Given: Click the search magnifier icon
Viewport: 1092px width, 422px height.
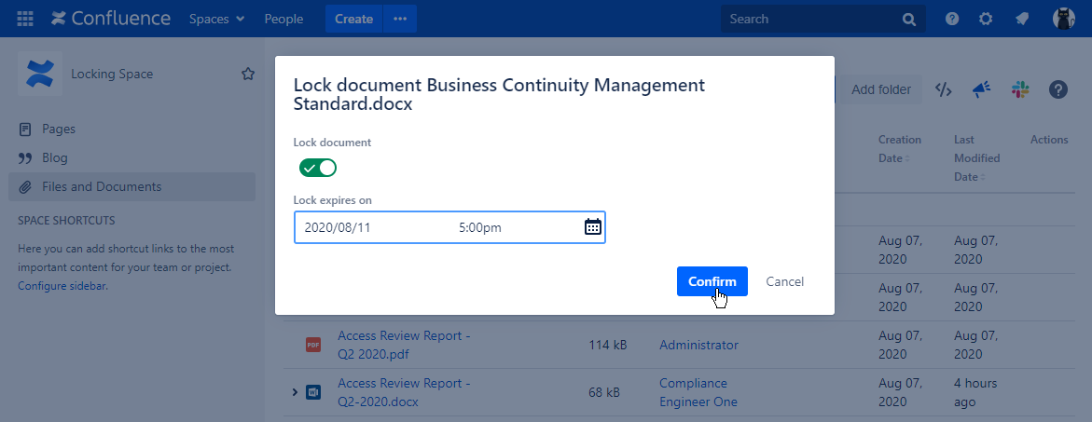Looking at the screenshot, I should tap(909, 19).
